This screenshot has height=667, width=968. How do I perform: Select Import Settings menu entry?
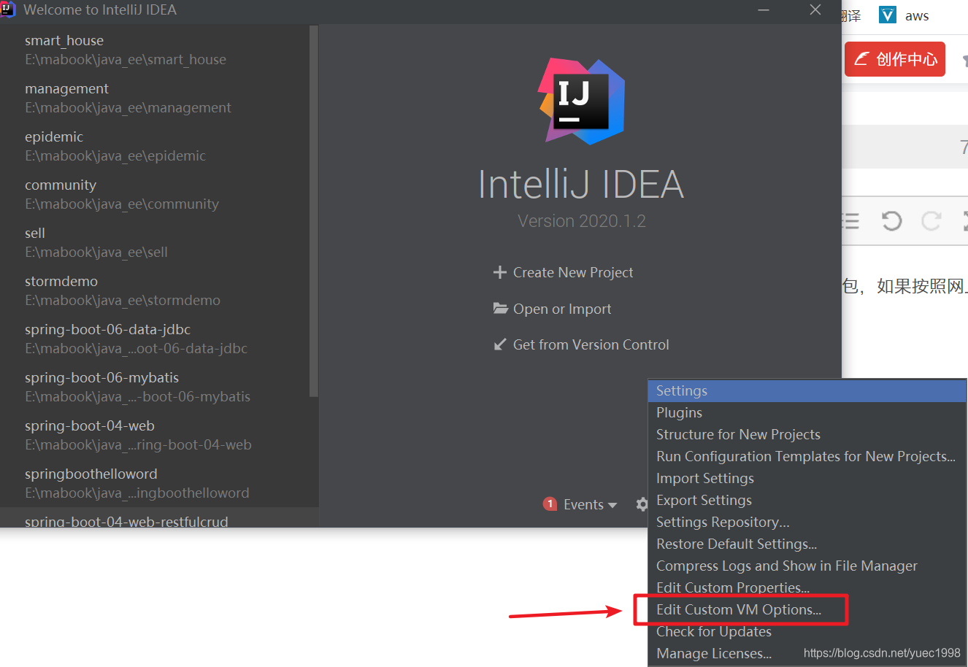click(x=807, y=478)
